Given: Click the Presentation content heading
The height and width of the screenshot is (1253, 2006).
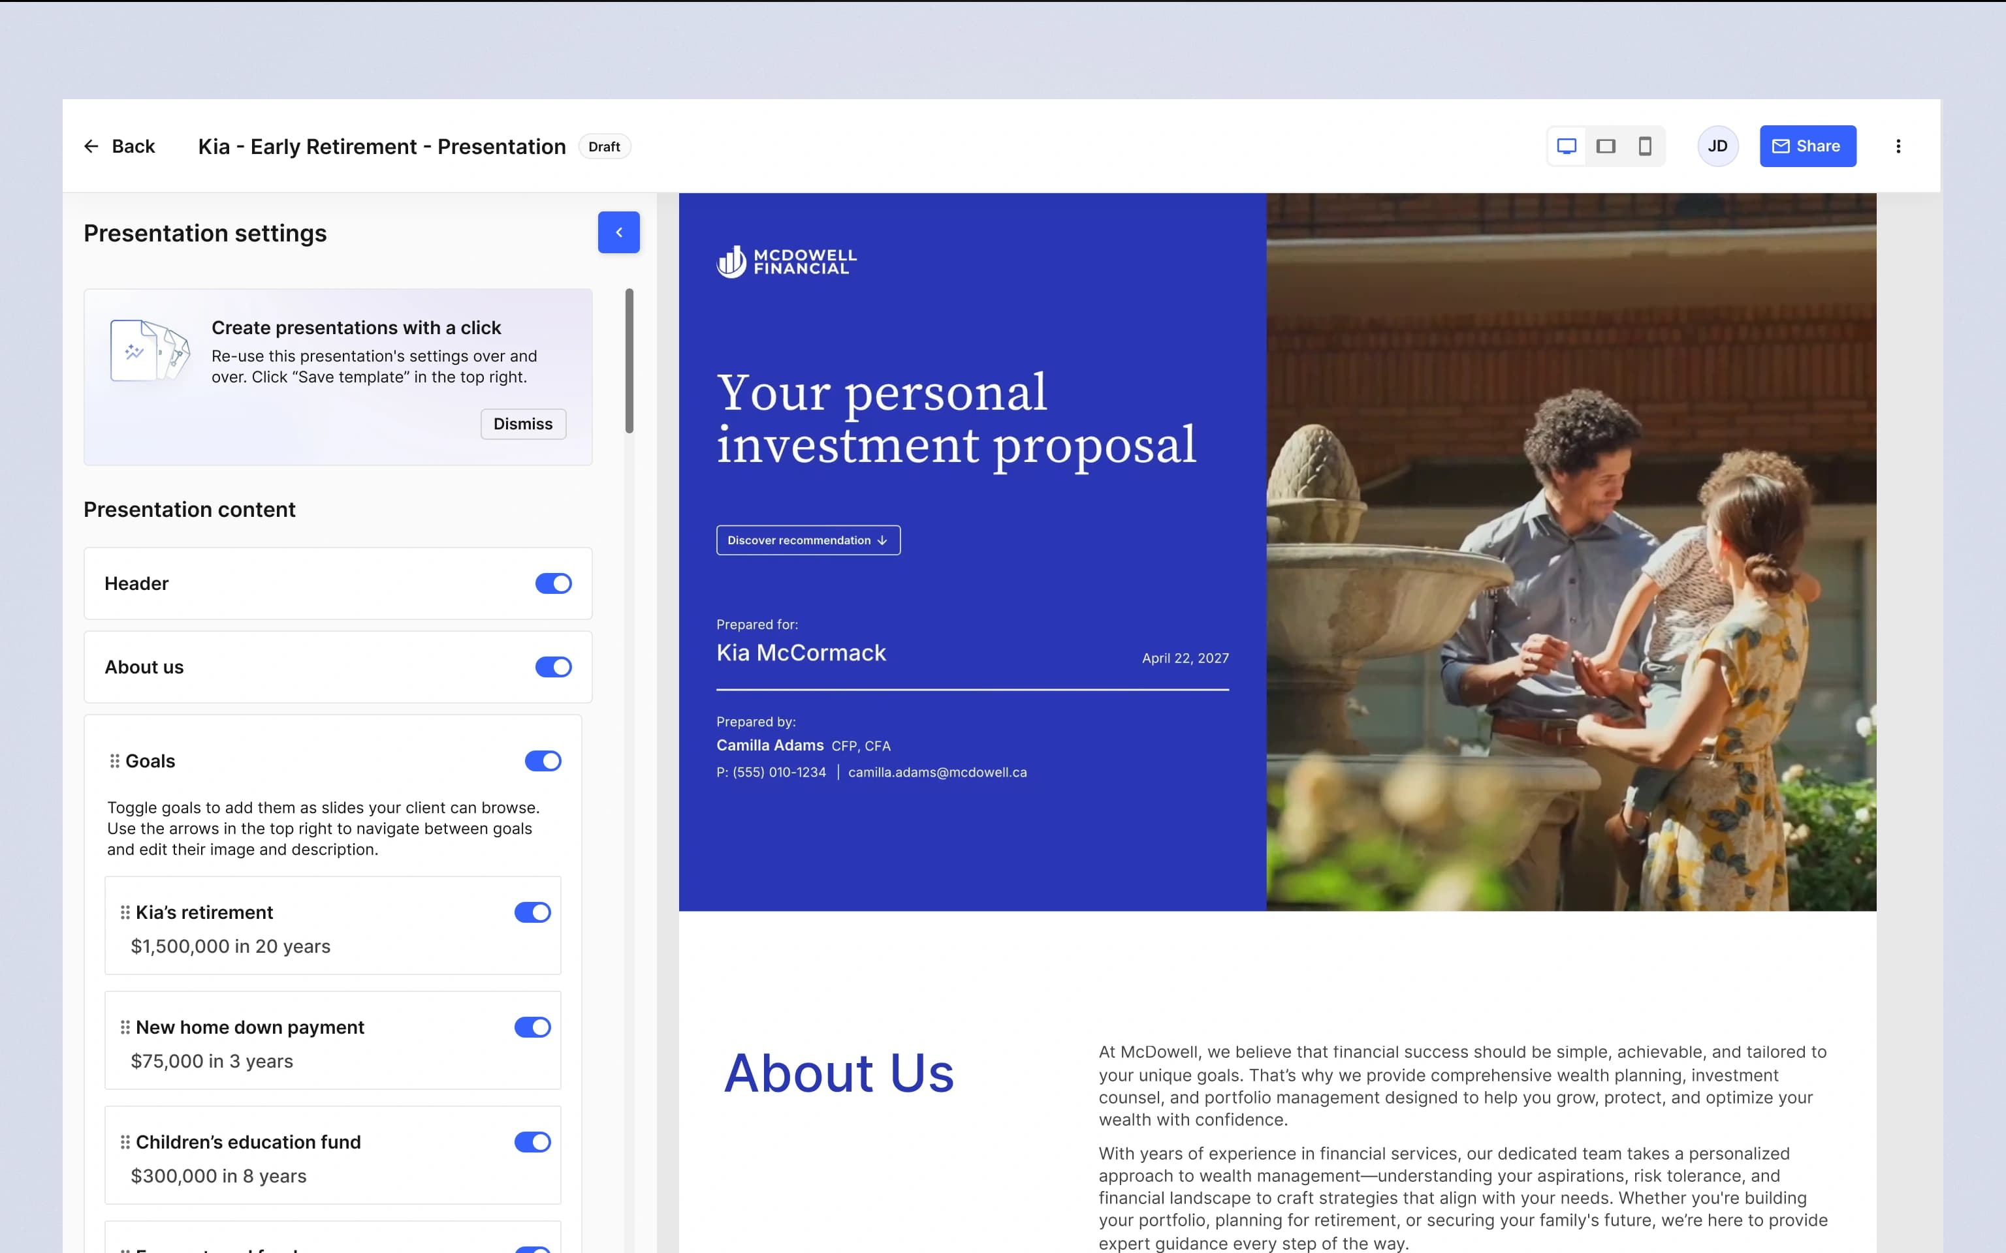Looking at the screenshot, I should coord(189,510).
